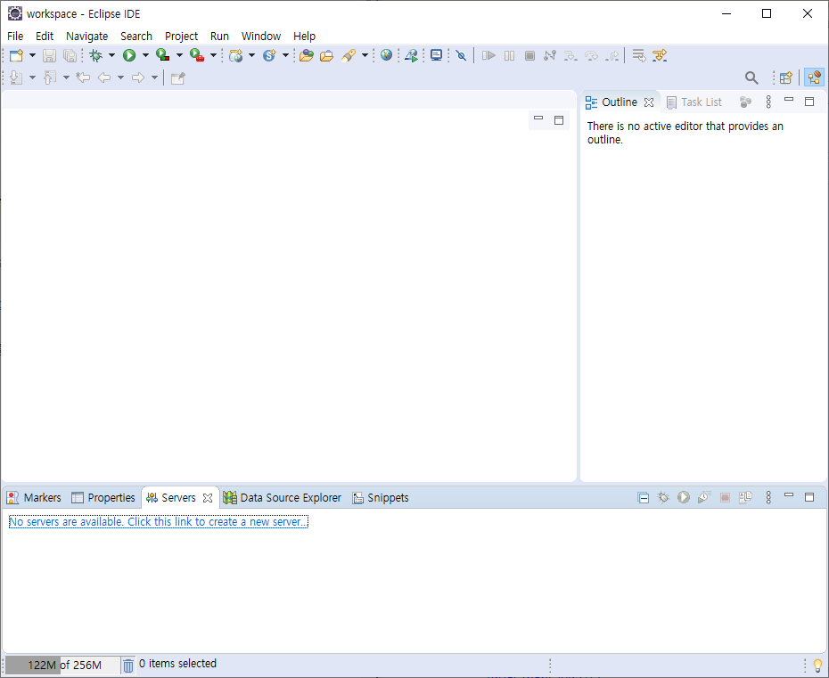
Task: Maximize the editor area
Action: 559,120
